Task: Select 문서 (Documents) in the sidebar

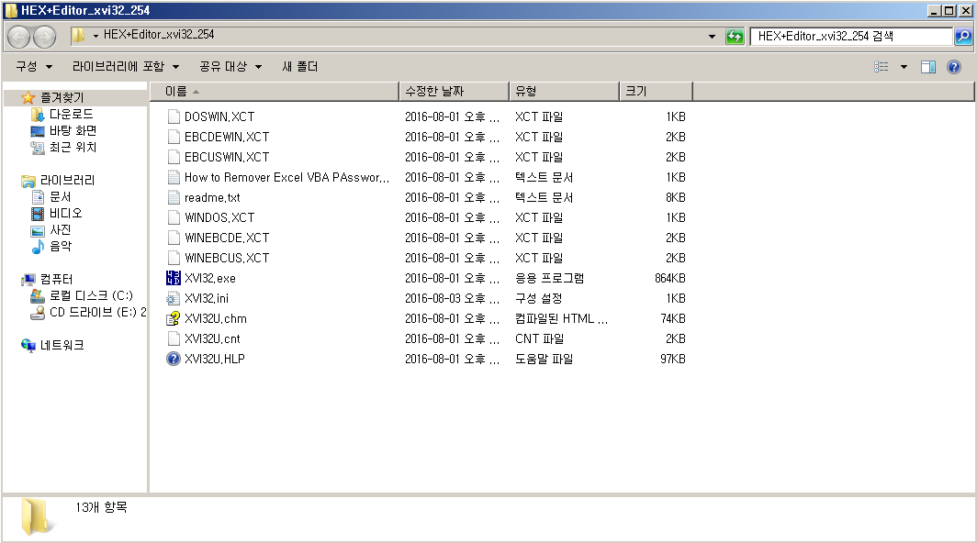Action: [61, 197]
